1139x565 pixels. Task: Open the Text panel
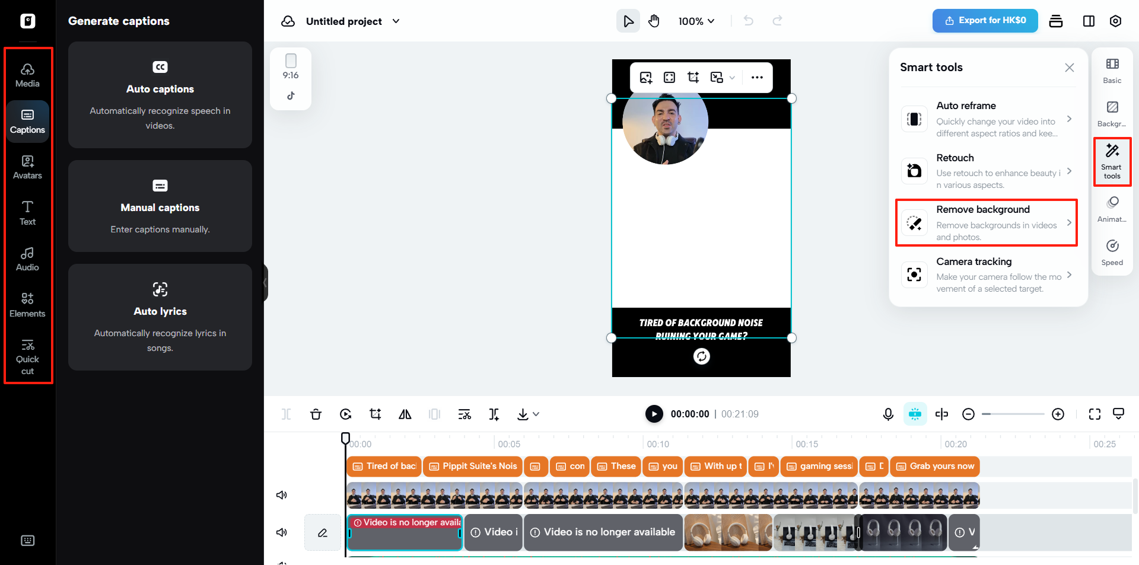(x=27, y=213)
